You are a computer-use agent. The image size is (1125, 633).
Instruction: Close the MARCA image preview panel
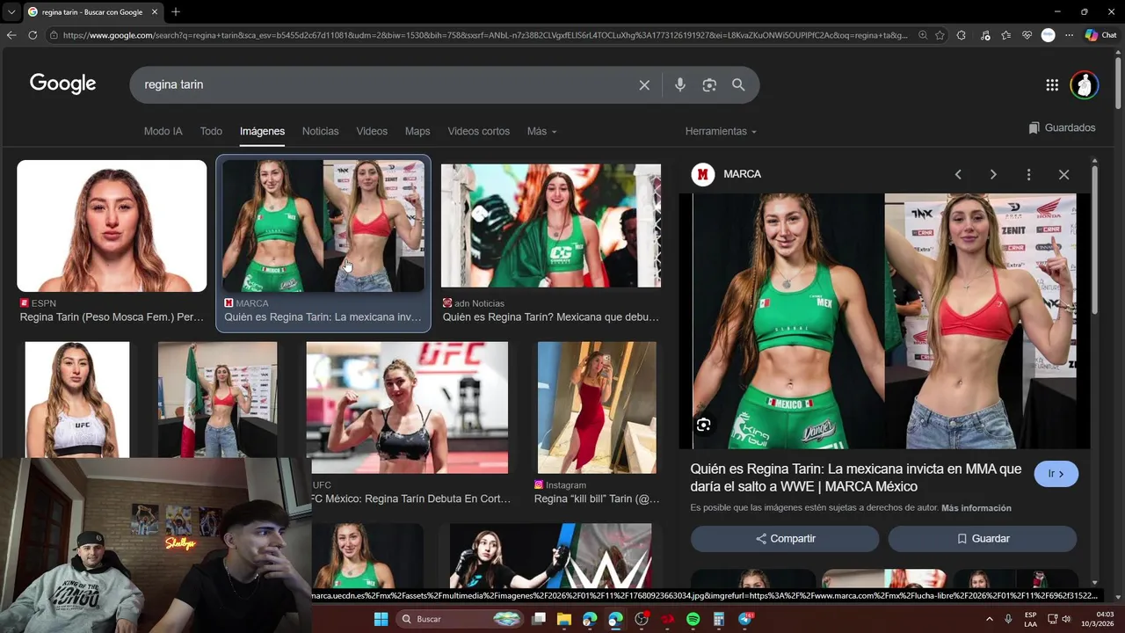tap(1063, 174)
